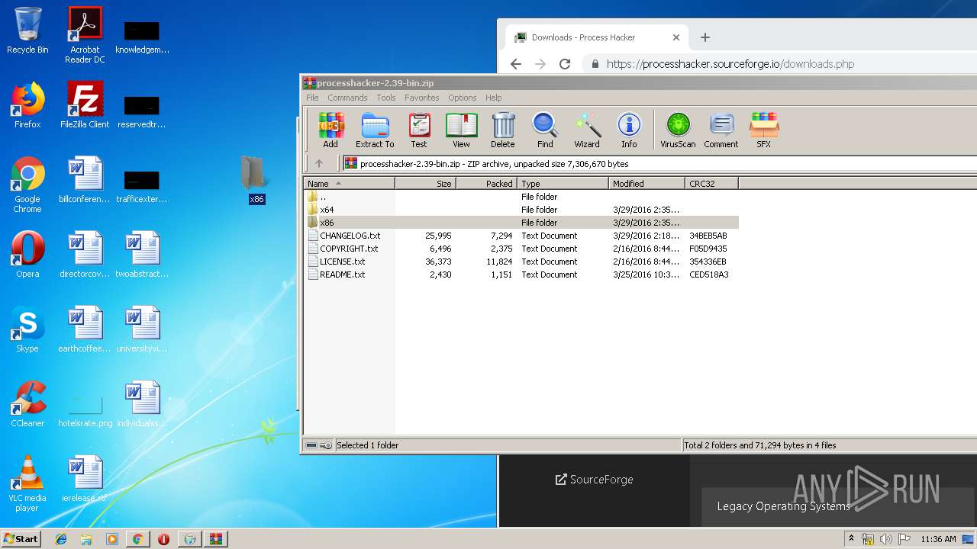Select the Downloads - Process Hacker tab

pyautogui.click(x=595, y=37)
